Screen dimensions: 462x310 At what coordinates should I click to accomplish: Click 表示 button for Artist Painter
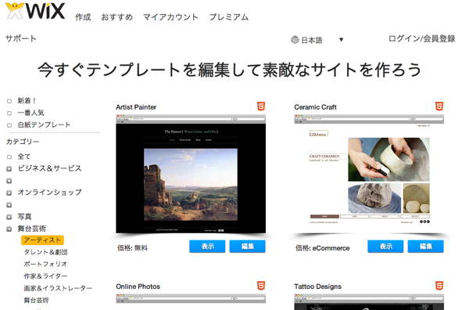click(207, 247)
